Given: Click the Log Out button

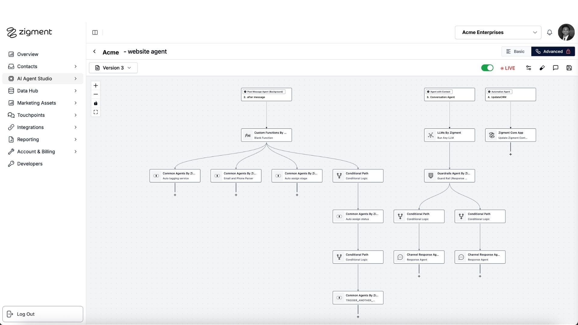Looking at the screenshot, I should click(42, 314).
